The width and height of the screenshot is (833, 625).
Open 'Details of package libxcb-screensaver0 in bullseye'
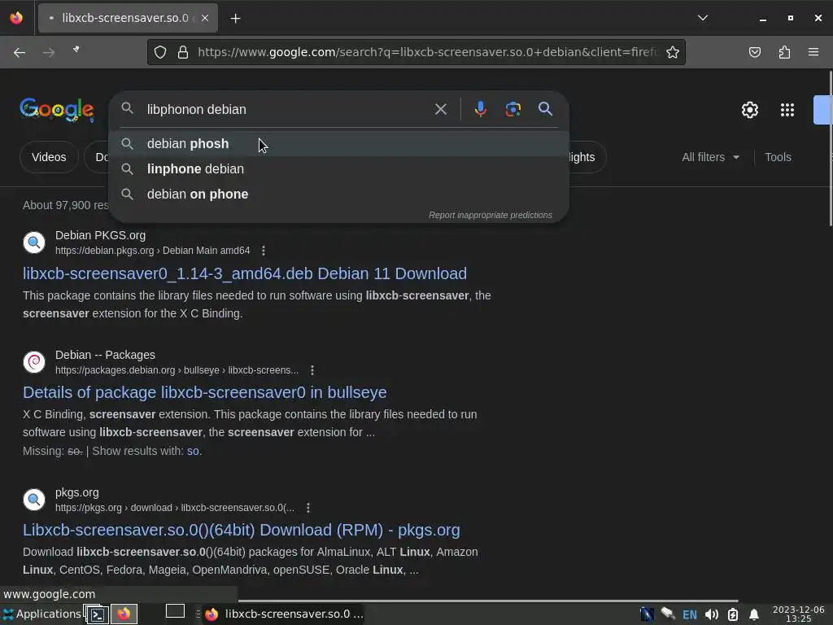204,393
